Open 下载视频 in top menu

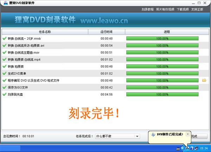point(183,9)
